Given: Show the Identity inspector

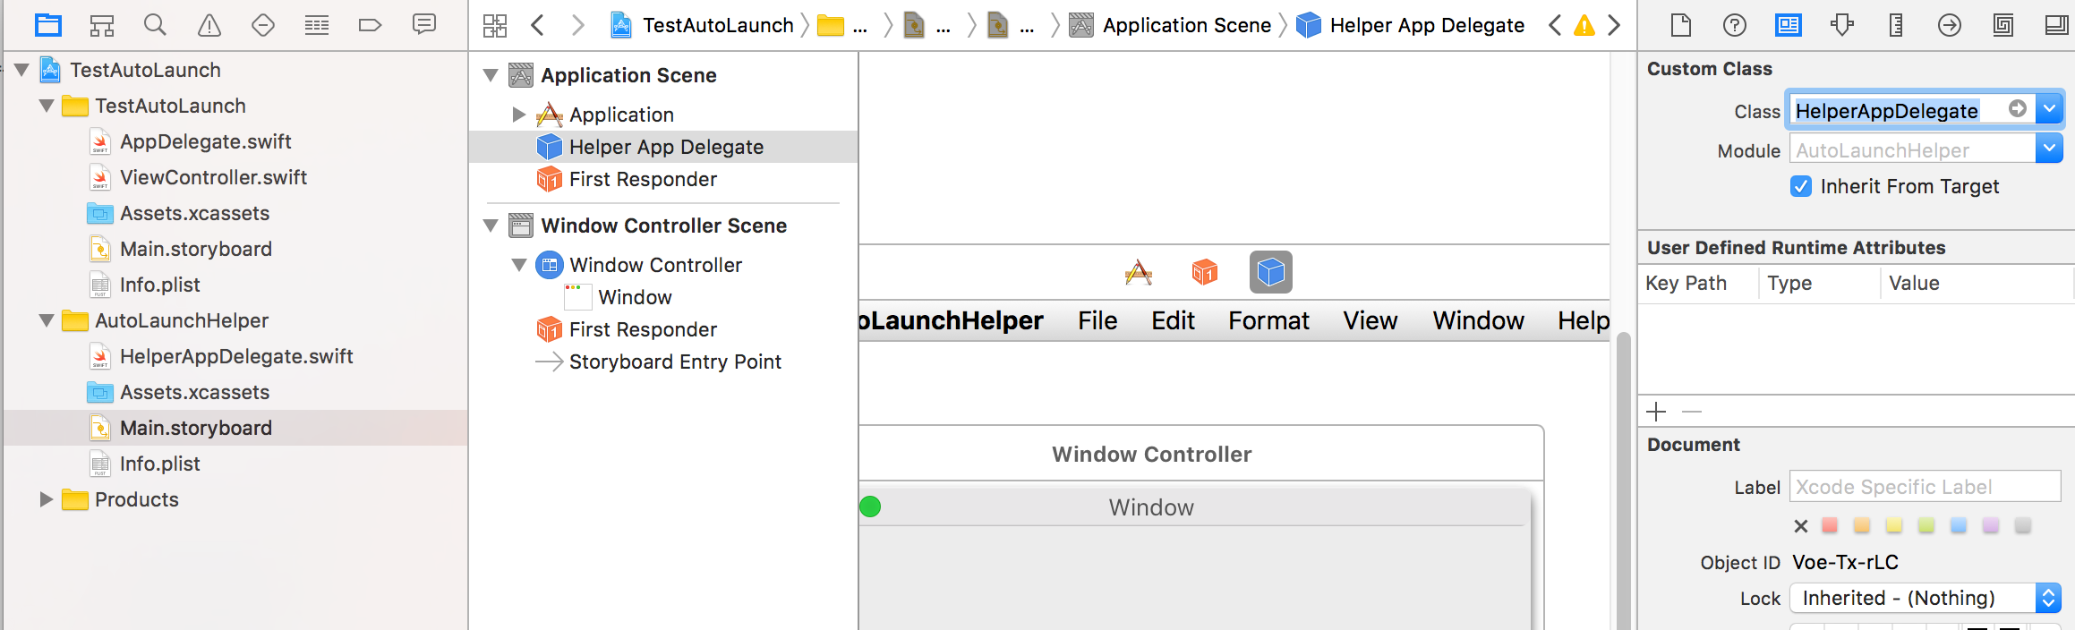Looking at the screenshot, I should [x=1789, y=25].
